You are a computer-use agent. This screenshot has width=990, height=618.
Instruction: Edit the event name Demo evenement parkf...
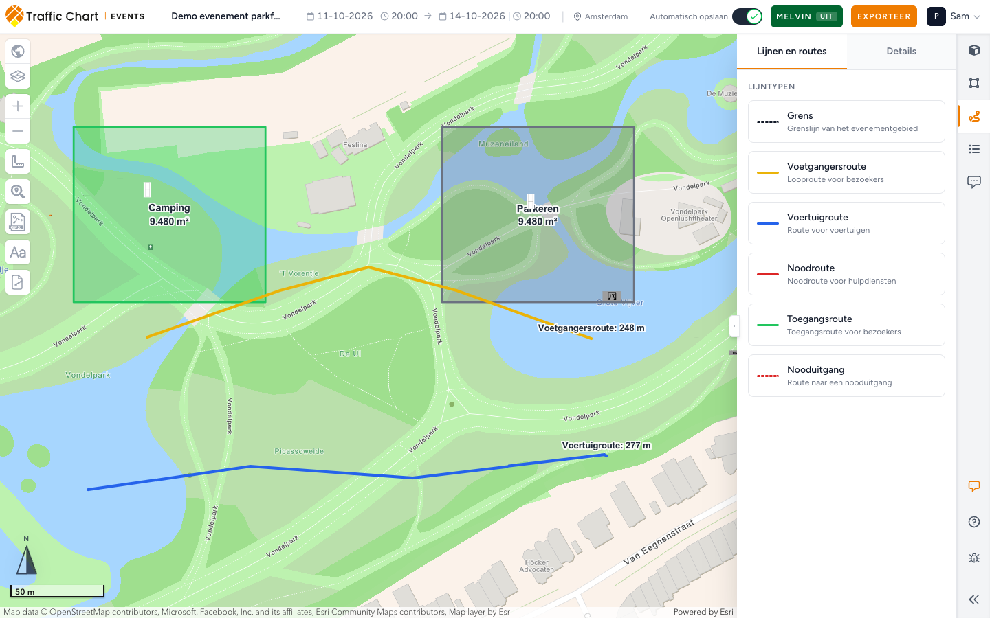click(x=226, y=16)
